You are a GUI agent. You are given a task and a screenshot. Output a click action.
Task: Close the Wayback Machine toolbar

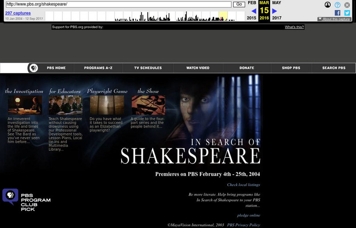(x=347, y=5)
